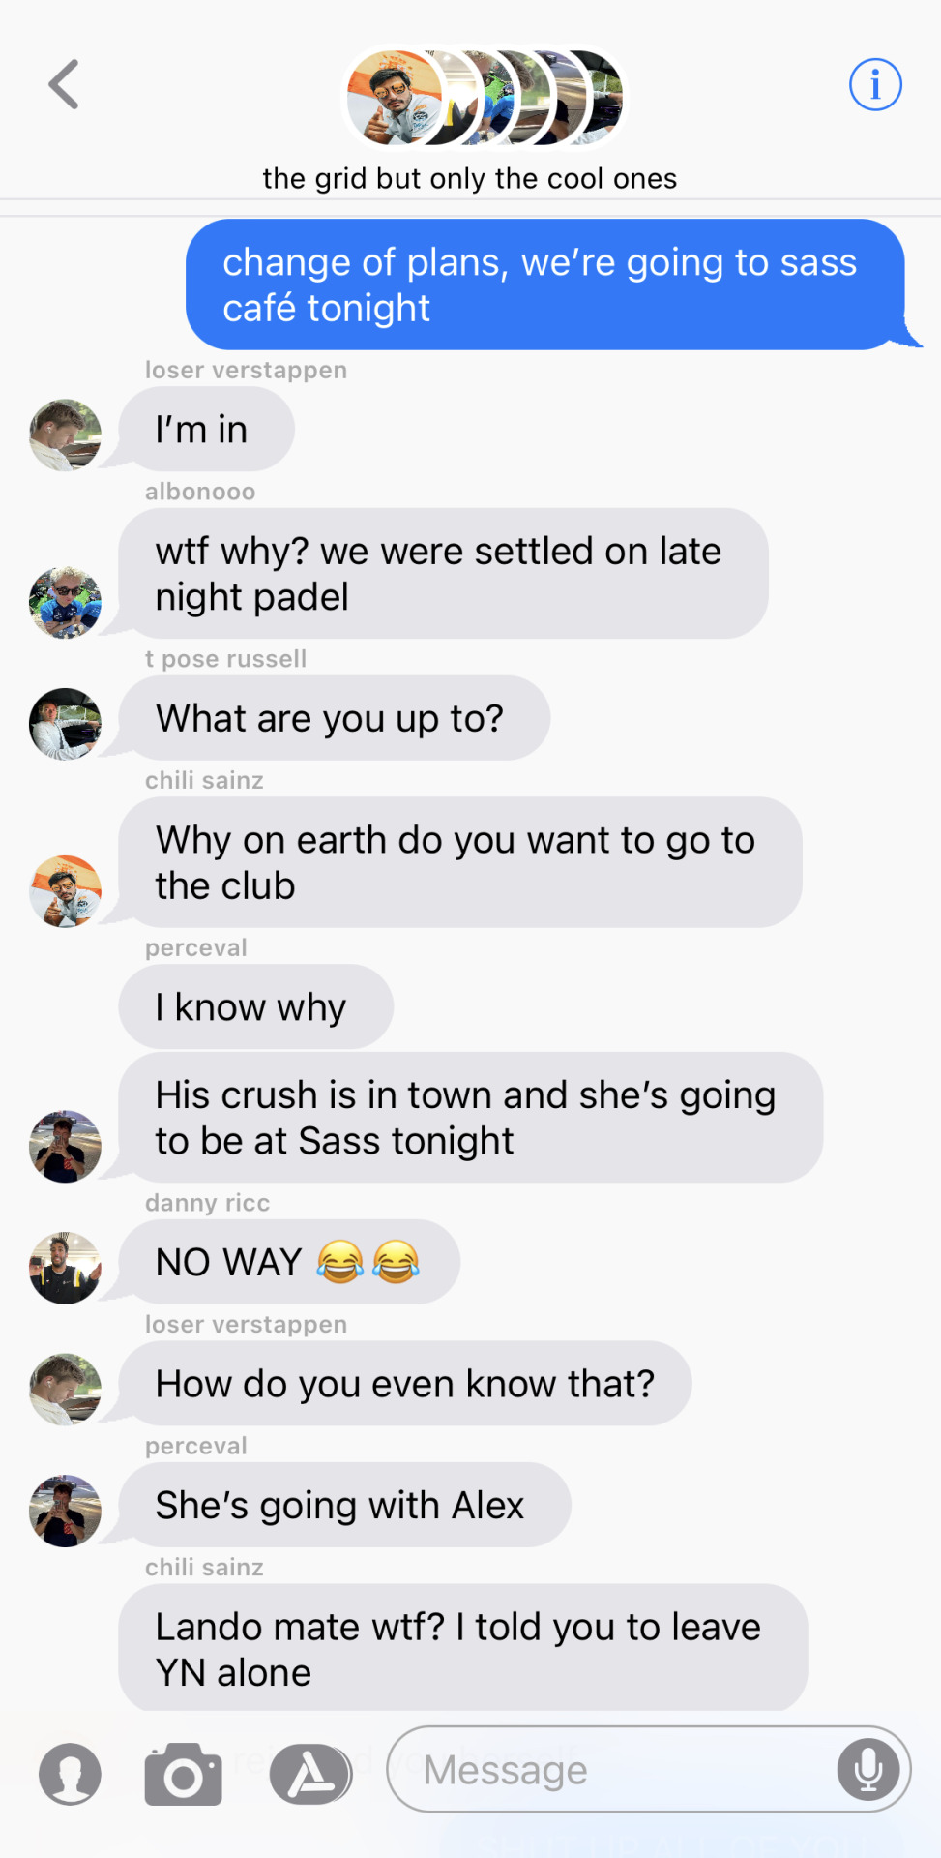941x1858 pixels.
Task: Open the App Store apps icon
Action: pyautogui.click(x=310, y=1774)
